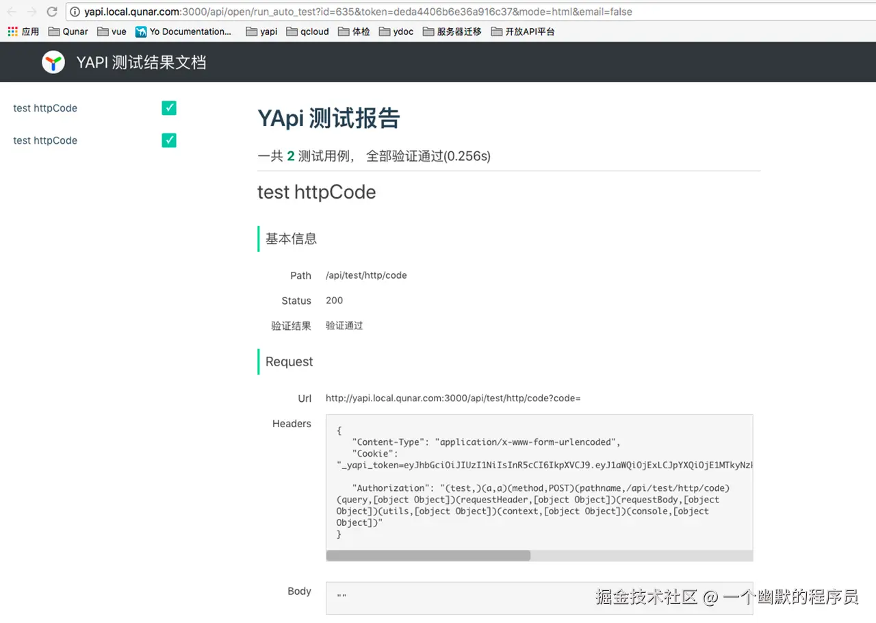Open the qcloud bookmark folder
Viewport: 876px width, 623px height.
click(308, 31)
